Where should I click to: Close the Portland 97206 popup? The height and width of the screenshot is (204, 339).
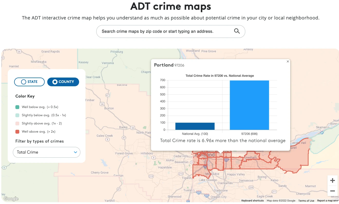pyautogui.click(x=288, y=61)
